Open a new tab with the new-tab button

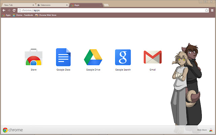tap(106, 5)
